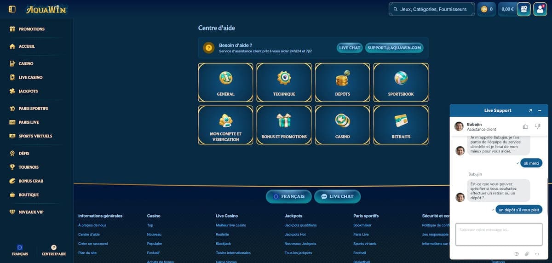This screenshot has height=263, width=552.
Task: Give a thumbs down to the agent
Action: (537, 126)
